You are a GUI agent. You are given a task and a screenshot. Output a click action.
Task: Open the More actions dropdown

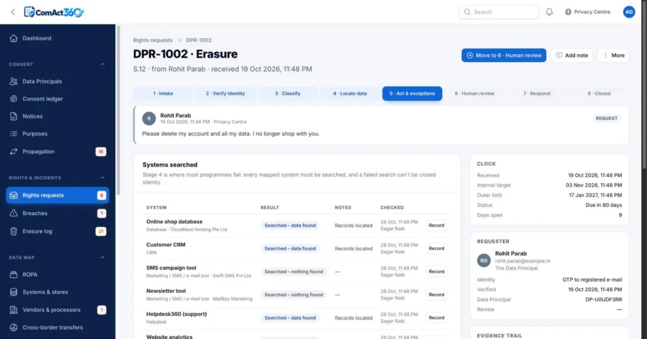point(613,55)
